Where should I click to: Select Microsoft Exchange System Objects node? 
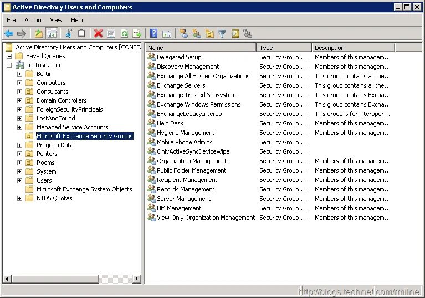[84, 189]
